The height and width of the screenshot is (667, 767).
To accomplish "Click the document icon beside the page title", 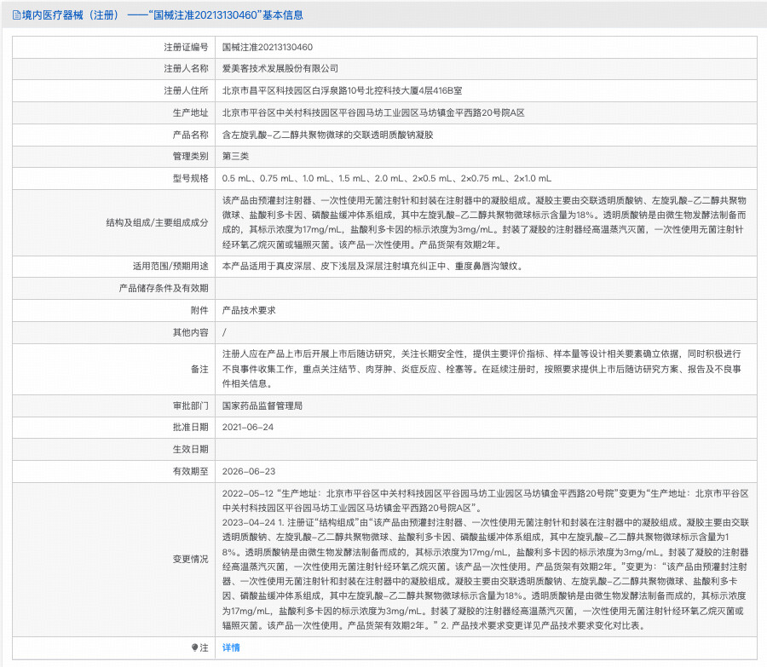I will (x=17, y=15).
